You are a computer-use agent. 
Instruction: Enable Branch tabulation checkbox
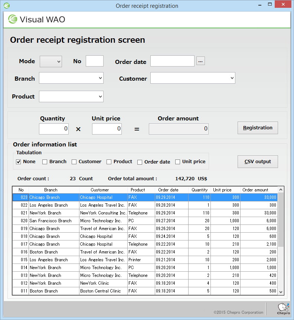coord(45,162)
